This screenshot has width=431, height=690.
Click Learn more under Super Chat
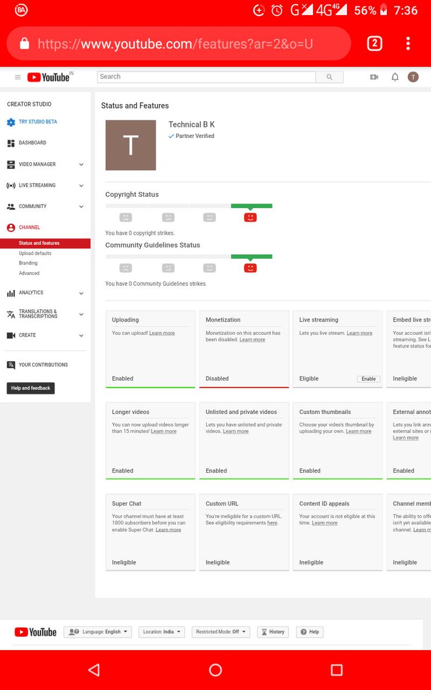point(168,530)
